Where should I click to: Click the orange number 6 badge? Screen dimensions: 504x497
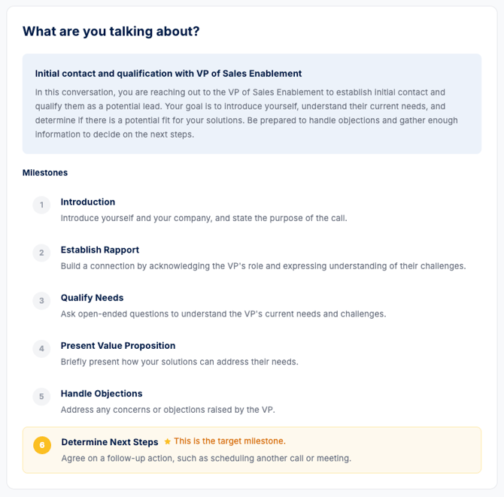pyautogui.click(x=42, y=445)
